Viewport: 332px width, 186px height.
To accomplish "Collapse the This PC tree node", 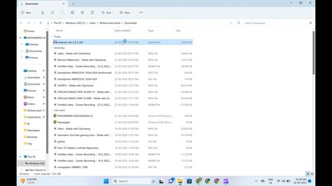I will (20, 157).
